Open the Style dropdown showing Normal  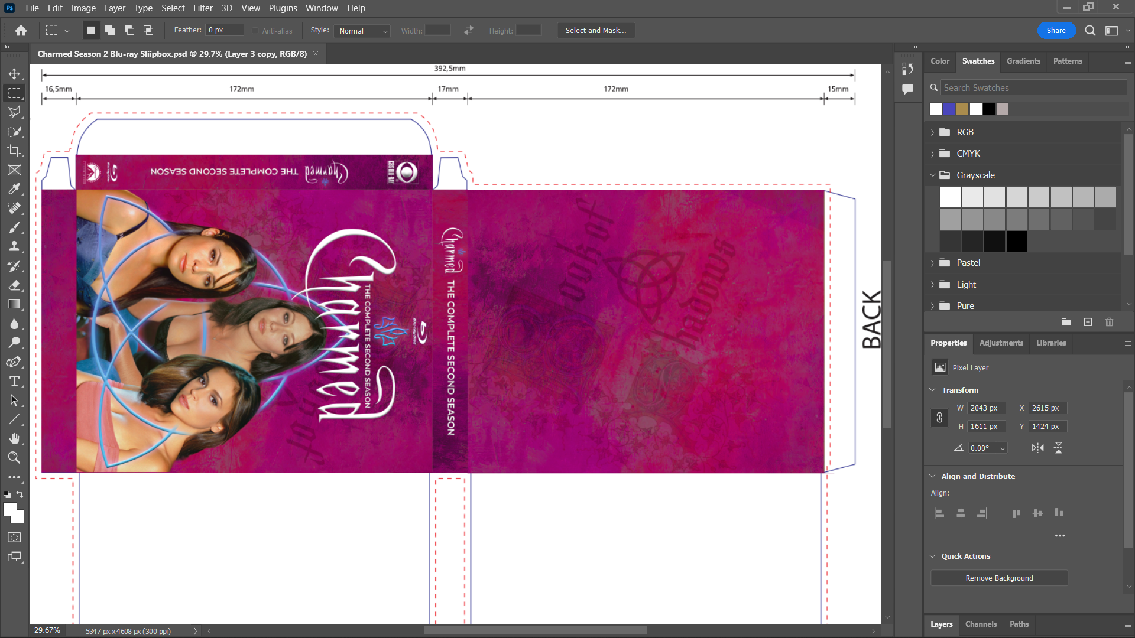[x=362, y=31]
